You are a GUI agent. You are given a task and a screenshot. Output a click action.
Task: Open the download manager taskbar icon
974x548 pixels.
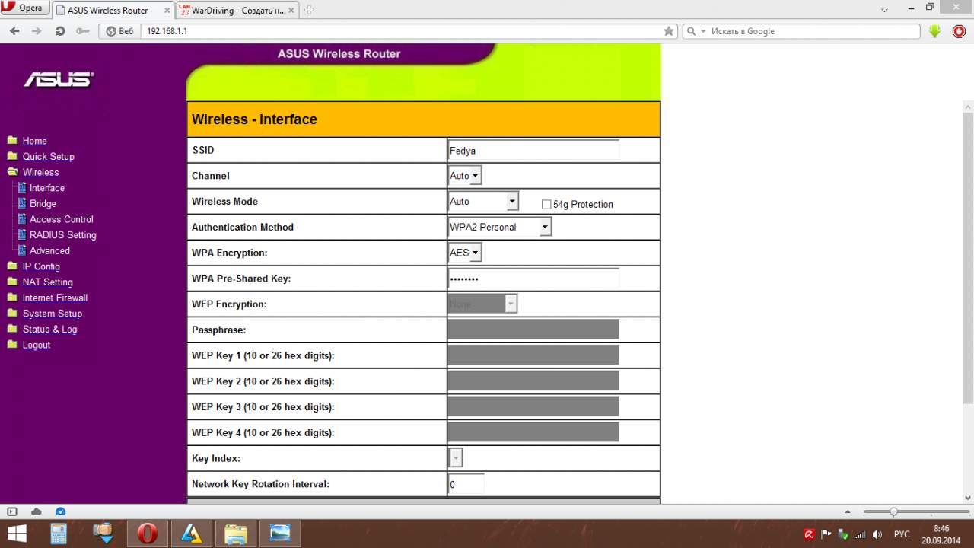click(x=103, y=533)
